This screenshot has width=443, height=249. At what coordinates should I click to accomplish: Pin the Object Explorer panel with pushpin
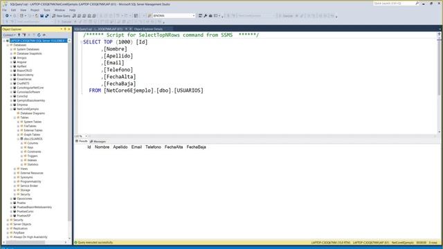pyautogui.click(x=65, y=29)
